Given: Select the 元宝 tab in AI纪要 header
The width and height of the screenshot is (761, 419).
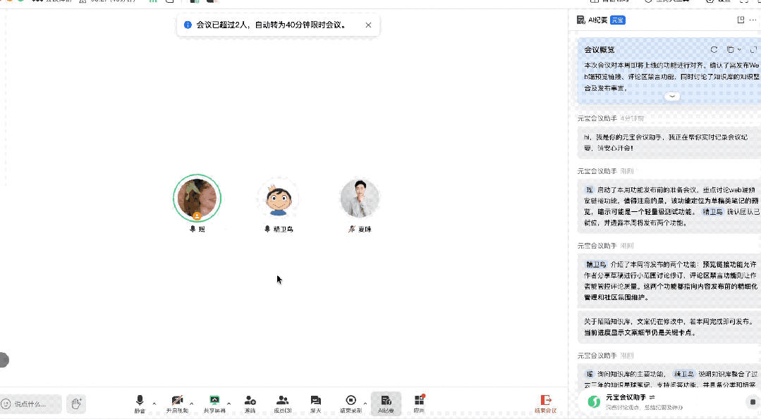Looking at the screenshot, I should coord(620,20).
